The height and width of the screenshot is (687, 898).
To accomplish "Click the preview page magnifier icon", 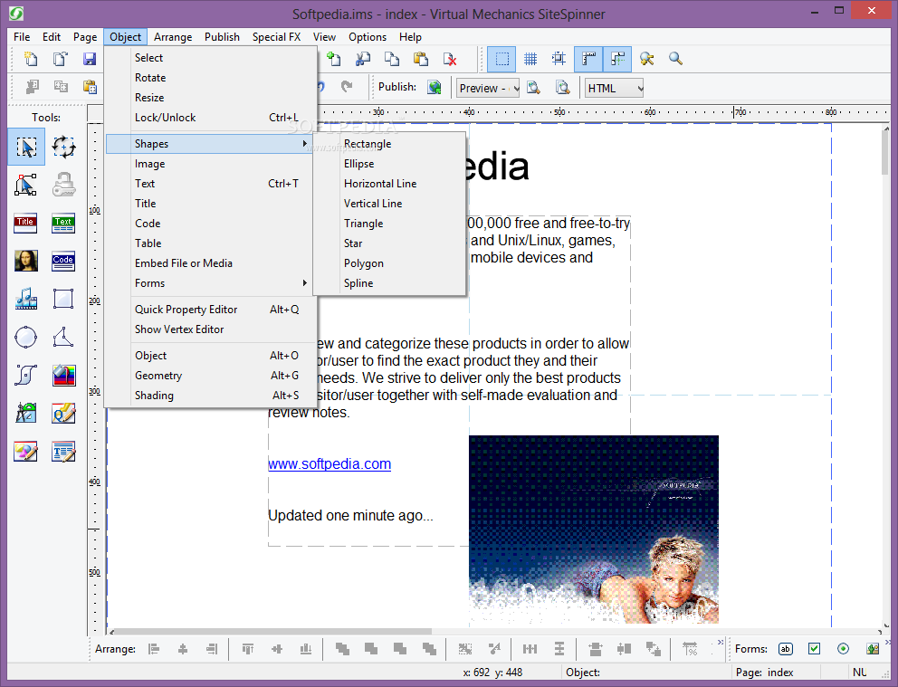I will pos(534,88).
